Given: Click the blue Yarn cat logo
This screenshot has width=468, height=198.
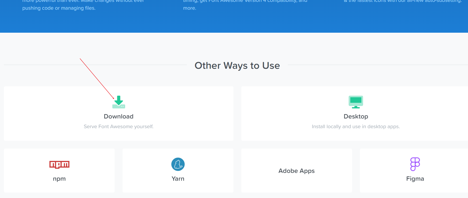Looking at the screenshot, I should (x=178, y=164).
